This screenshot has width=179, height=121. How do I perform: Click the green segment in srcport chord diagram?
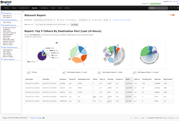145,51
